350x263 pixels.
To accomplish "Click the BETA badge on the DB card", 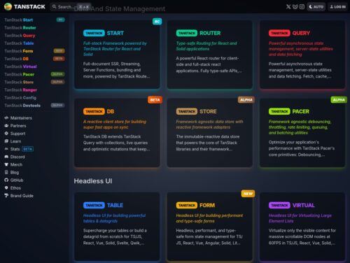I will pos(155,100).
